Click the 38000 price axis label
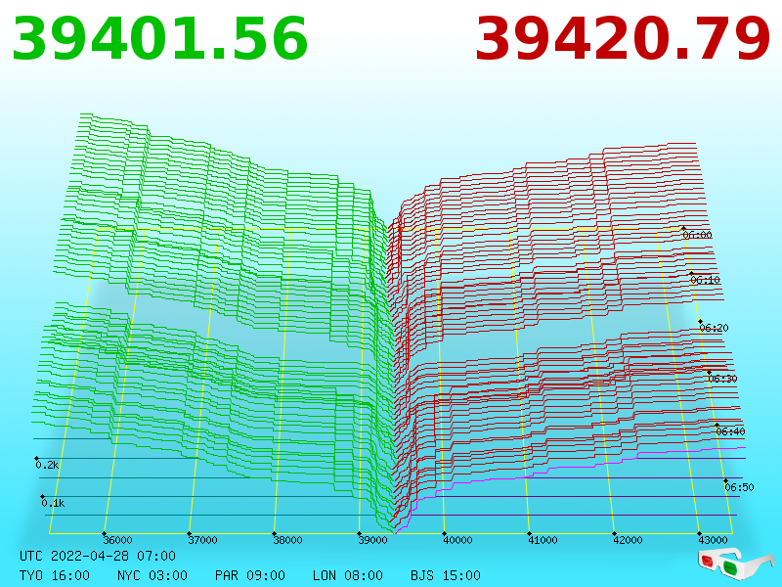This screenshot has width=782, height=587. tap(287, 540)
